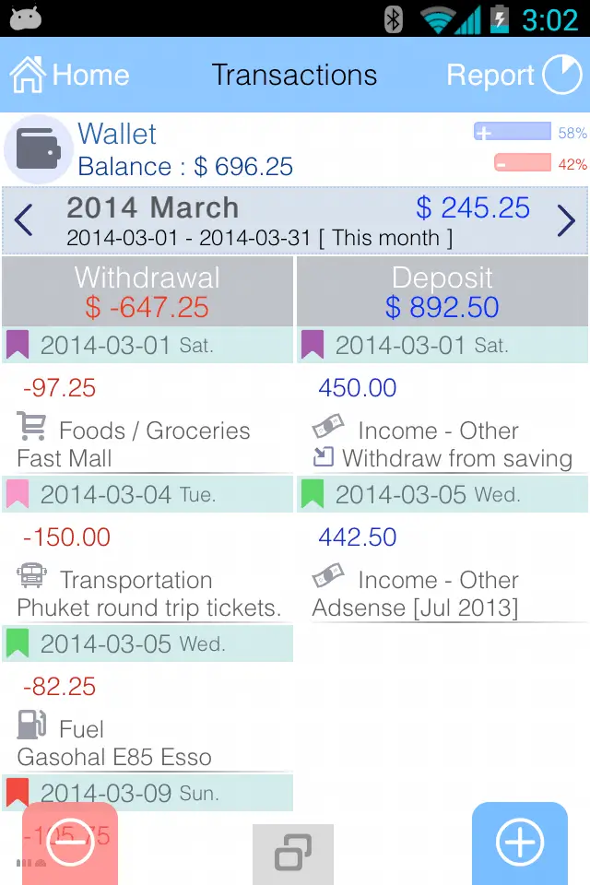Open the Report pie chart icon
The width and height of the screenshot is (590, 885).
pos(561,75)
